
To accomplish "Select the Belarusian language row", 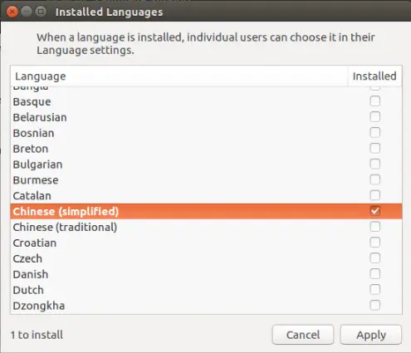I will pos(206,117).
